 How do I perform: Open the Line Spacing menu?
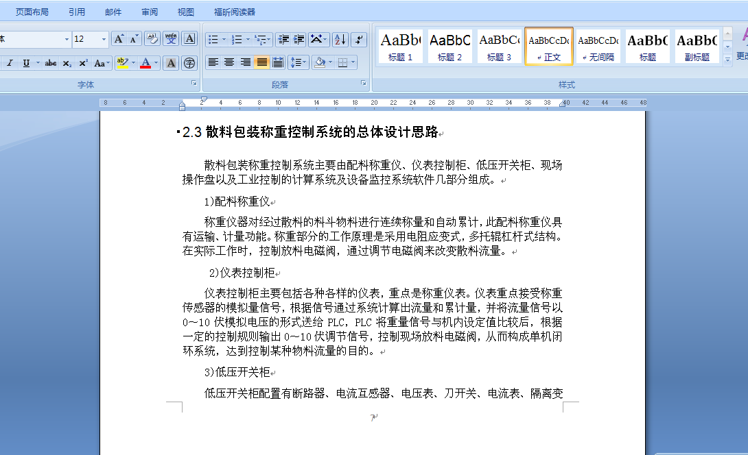298,62
